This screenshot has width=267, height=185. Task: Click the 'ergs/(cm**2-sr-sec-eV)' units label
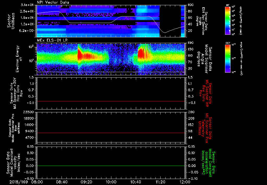coord(241,59)
